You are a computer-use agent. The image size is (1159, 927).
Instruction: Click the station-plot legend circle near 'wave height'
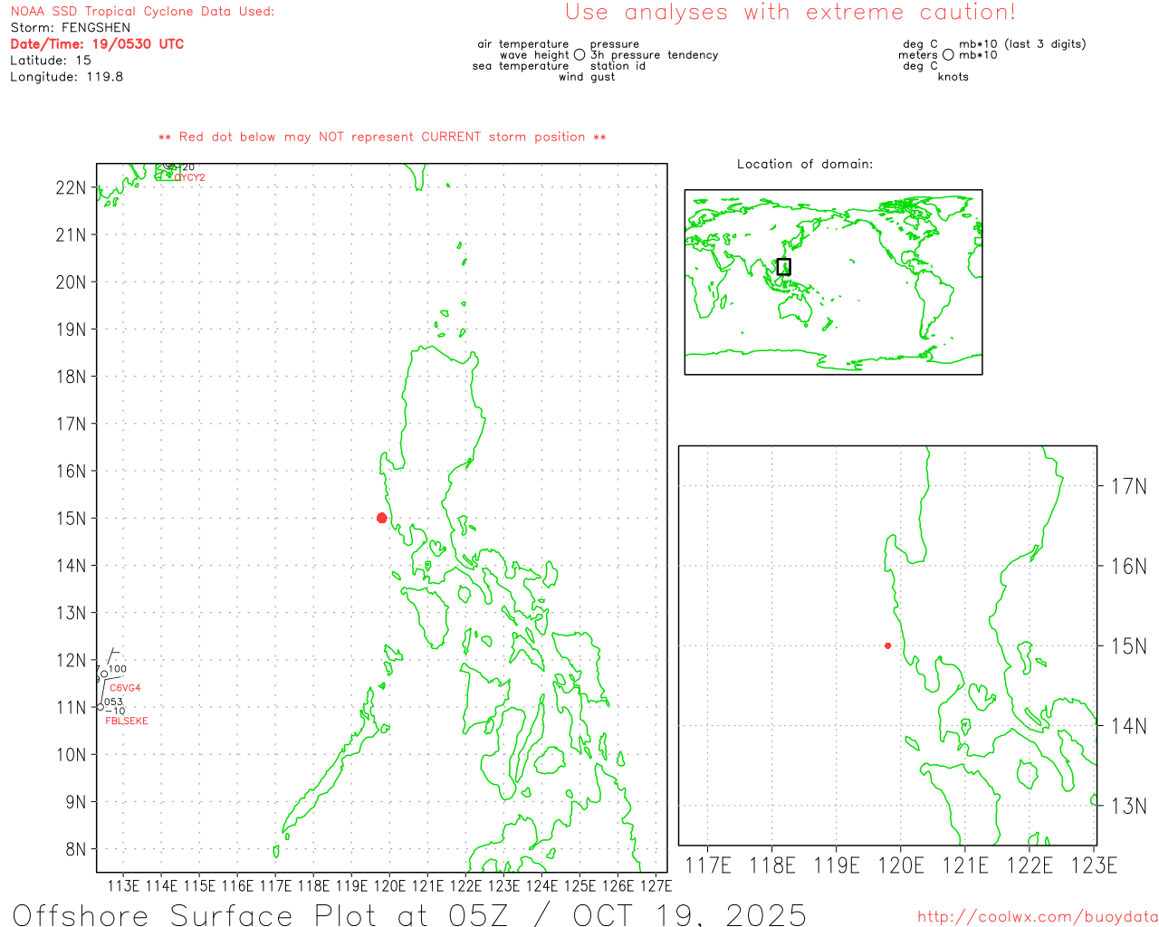point(579,55)
